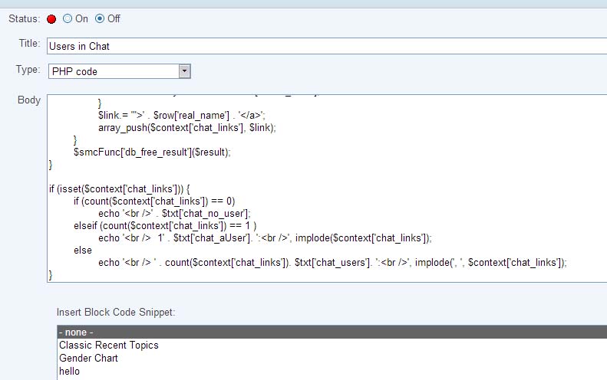Choose Classic Recent Topics snippet
607x380 pixels.
[x=109, y=346]
